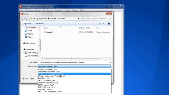Open the Evaluation menu in Mathematica window

(x=59, y=10)
